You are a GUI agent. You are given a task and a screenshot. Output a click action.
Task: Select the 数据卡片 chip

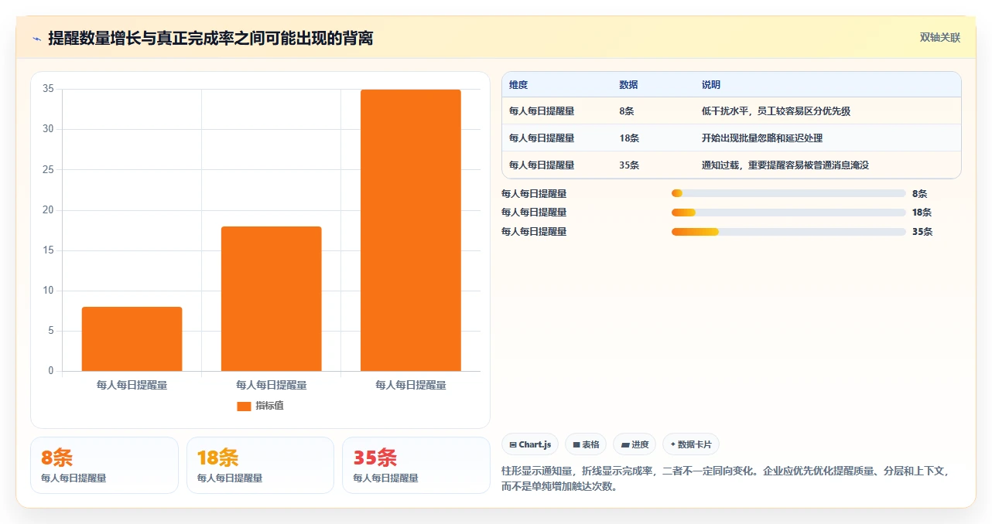point(690,444)
